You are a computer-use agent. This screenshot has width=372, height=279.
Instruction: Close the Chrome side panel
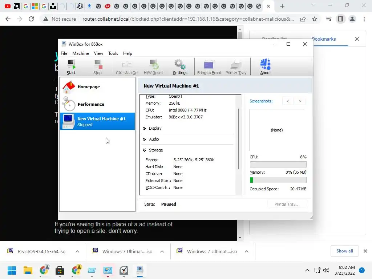coord(357,39)
